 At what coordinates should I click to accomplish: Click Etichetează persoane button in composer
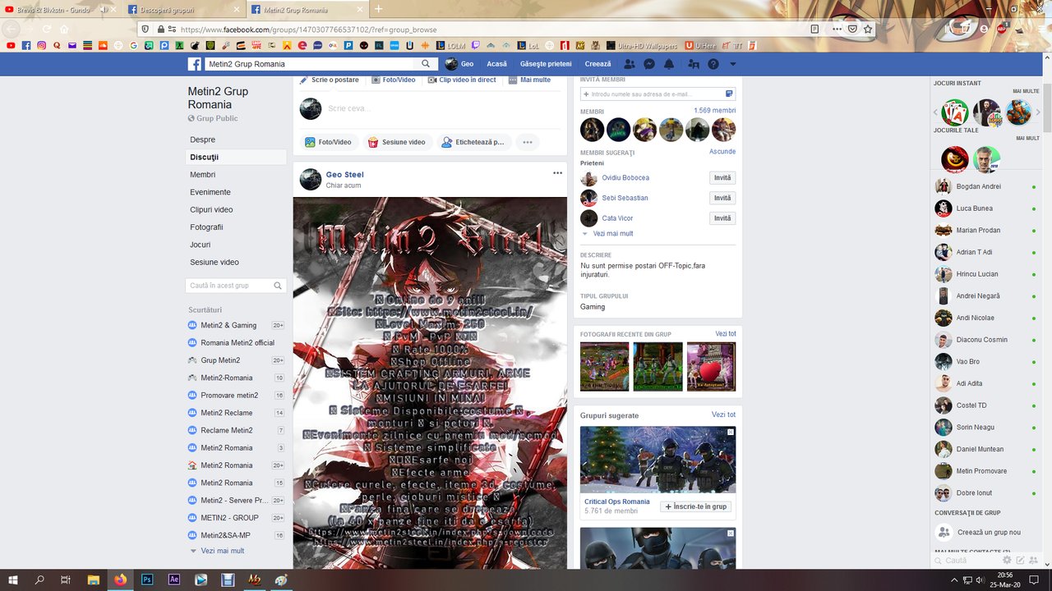473,142
